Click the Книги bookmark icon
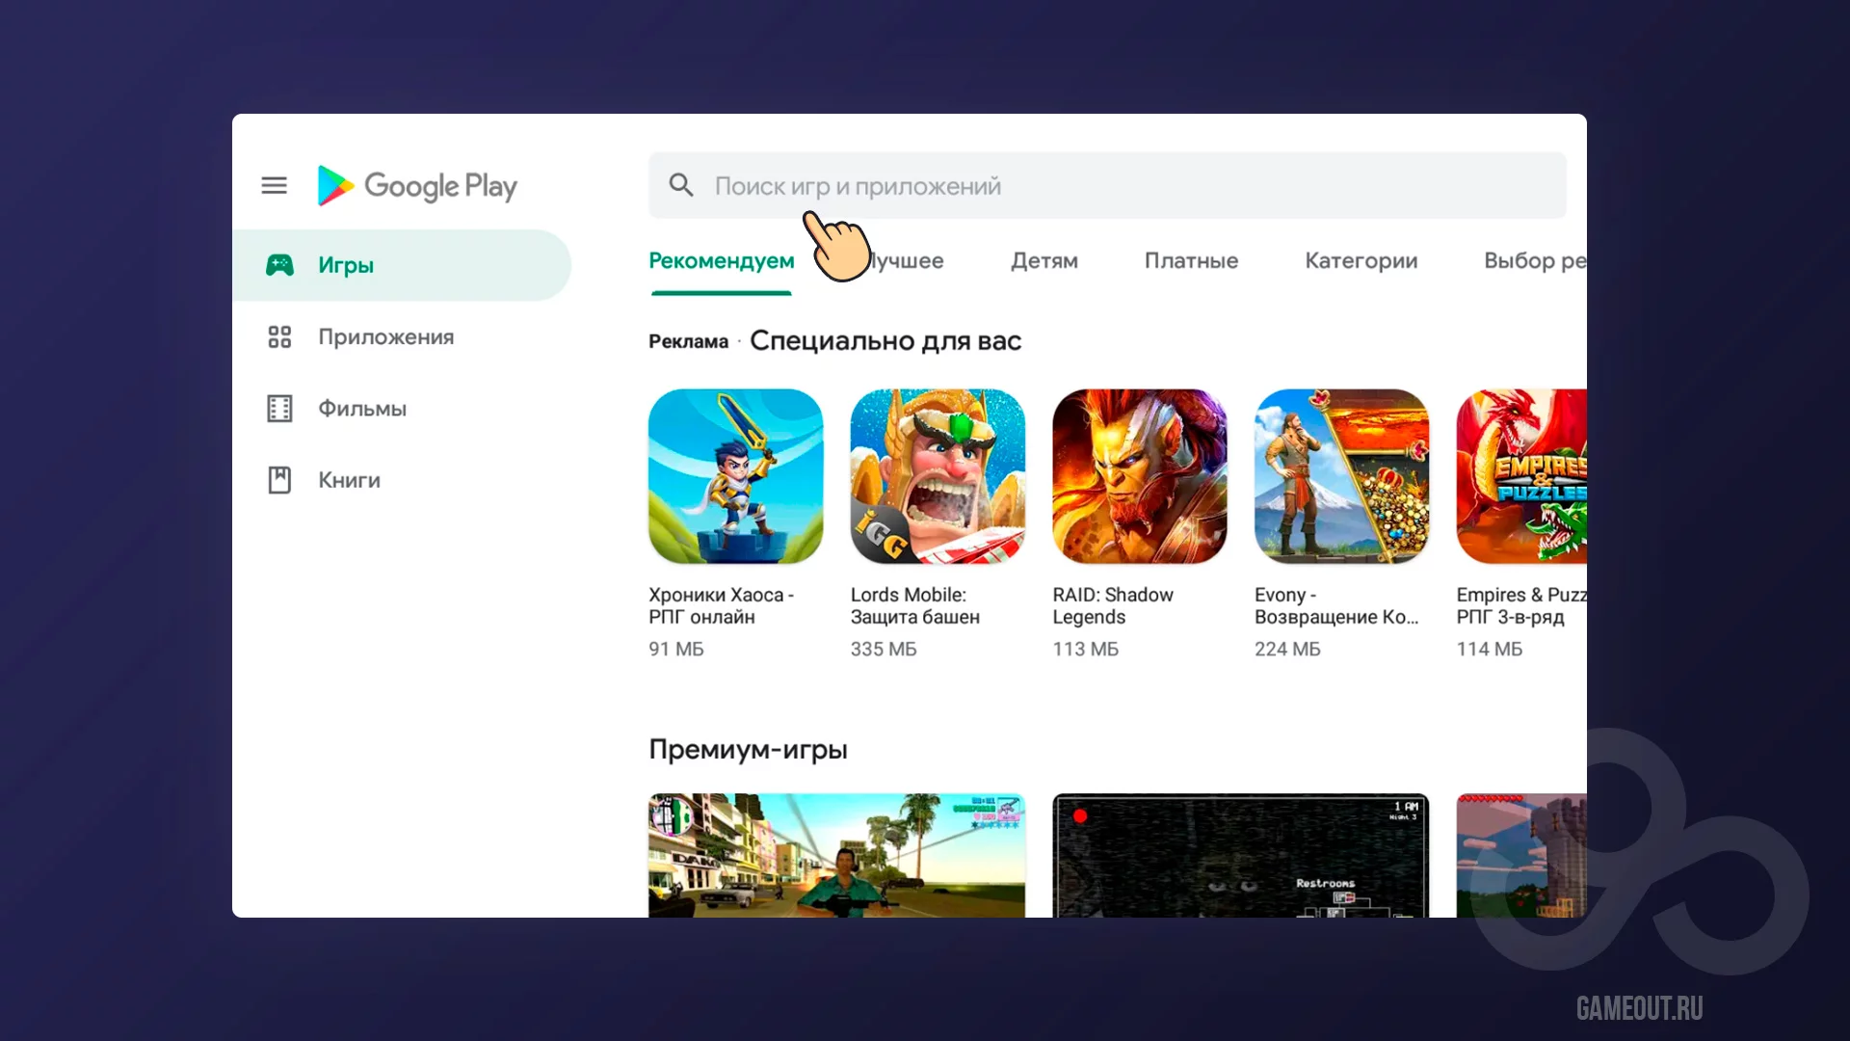This screenshot has height=1041, width=1850. click(279, 480)
